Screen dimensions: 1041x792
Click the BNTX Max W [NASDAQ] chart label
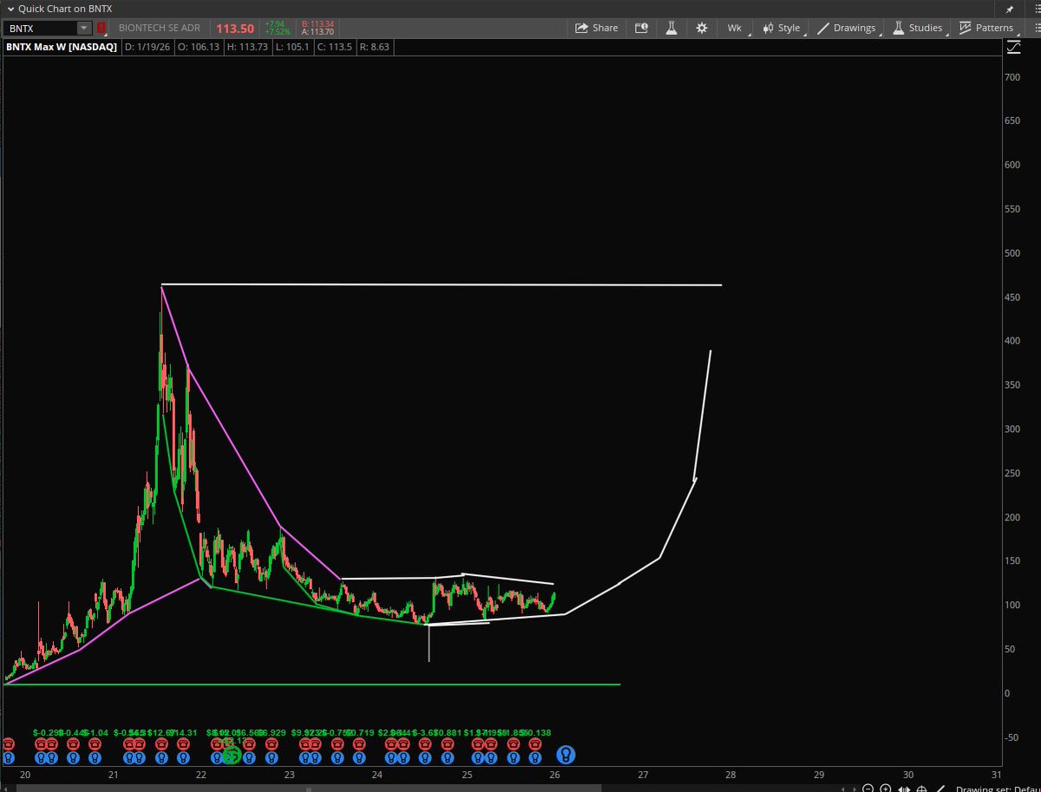[x=62, y=48]
